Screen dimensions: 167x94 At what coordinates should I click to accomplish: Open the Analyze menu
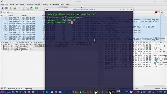point(30,4)
